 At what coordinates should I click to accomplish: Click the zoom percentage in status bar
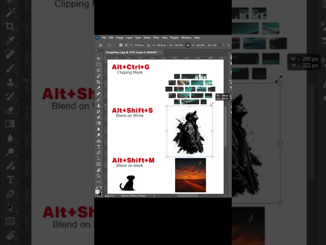109,196
